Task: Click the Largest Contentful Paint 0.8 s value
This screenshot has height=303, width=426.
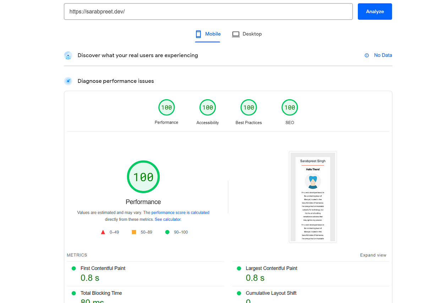Action: tap(255, 278)
